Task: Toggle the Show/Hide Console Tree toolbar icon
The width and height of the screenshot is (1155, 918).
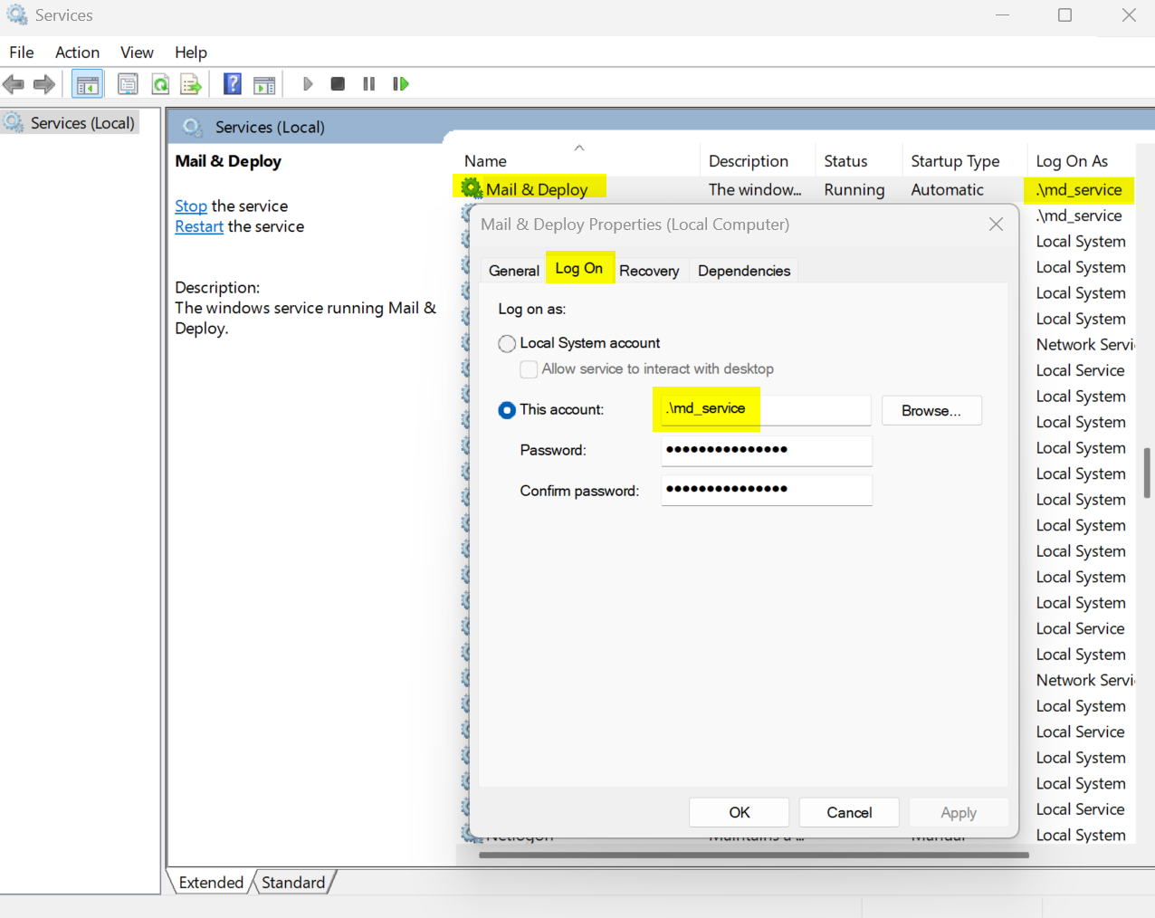Action: (88, 84)
